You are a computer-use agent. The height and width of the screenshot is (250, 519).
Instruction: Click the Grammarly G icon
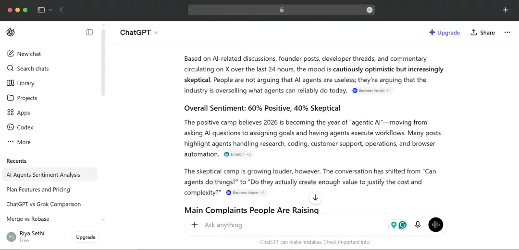click(x=403, y=225)
